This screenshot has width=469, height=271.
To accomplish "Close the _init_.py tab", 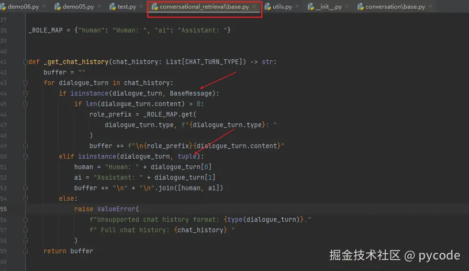I will point(347,6).
